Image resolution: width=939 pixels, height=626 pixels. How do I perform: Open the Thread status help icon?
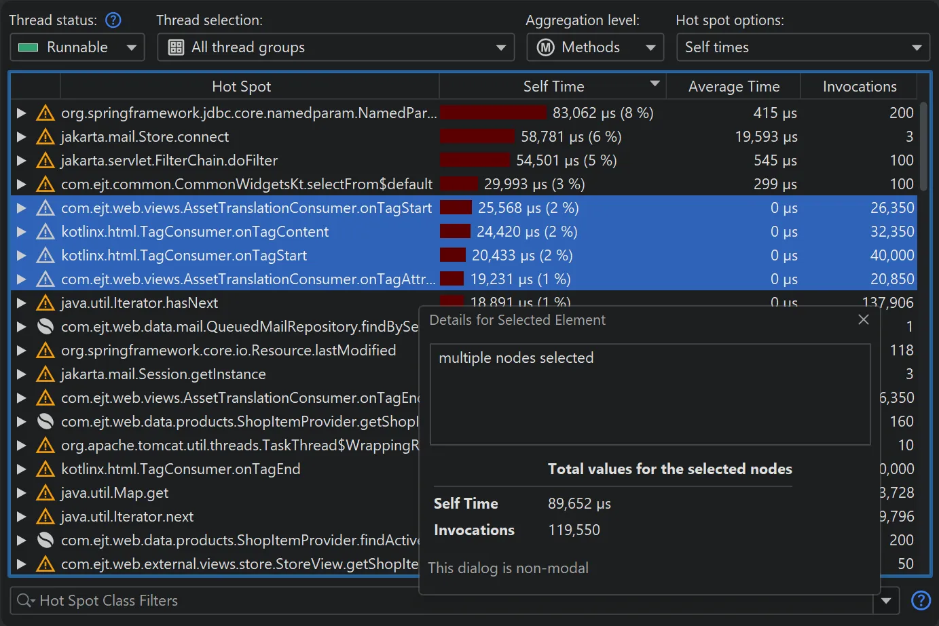[x=113, y=20]
